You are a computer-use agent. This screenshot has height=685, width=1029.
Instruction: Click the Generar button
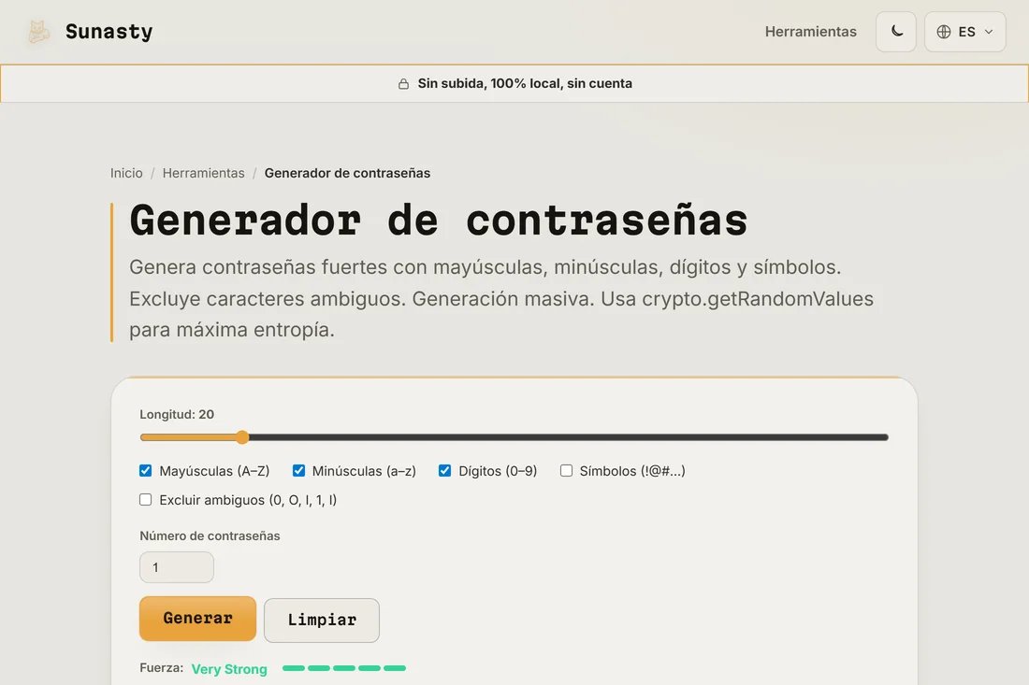(x=197, y=618)
